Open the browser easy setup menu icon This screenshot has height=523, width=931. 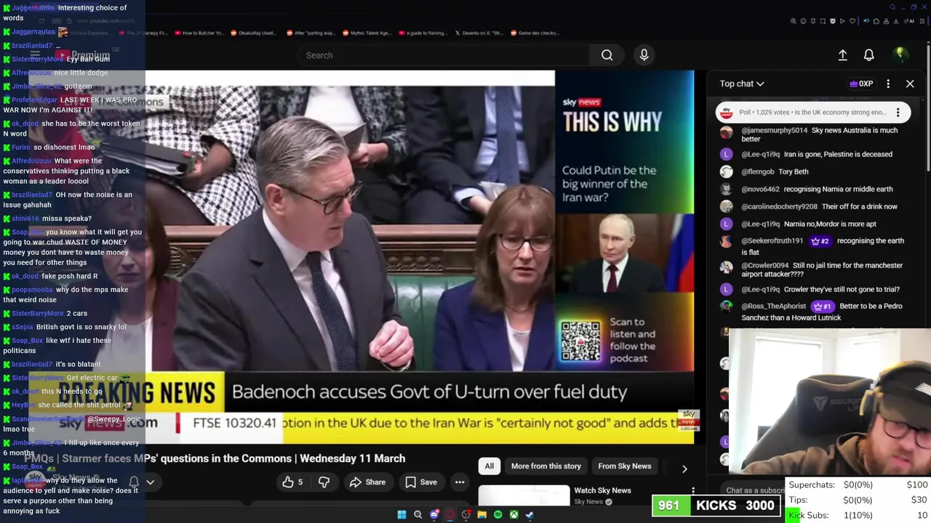click(x=922, y=21)
